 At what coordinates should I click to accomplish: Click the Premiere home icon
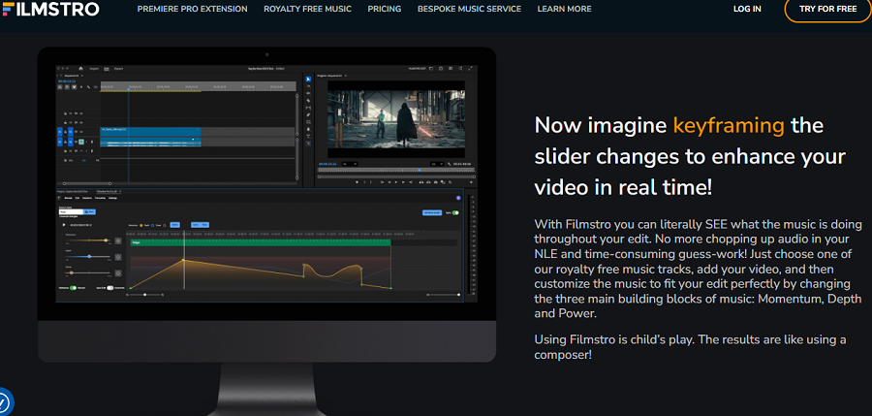pos(80,69)
